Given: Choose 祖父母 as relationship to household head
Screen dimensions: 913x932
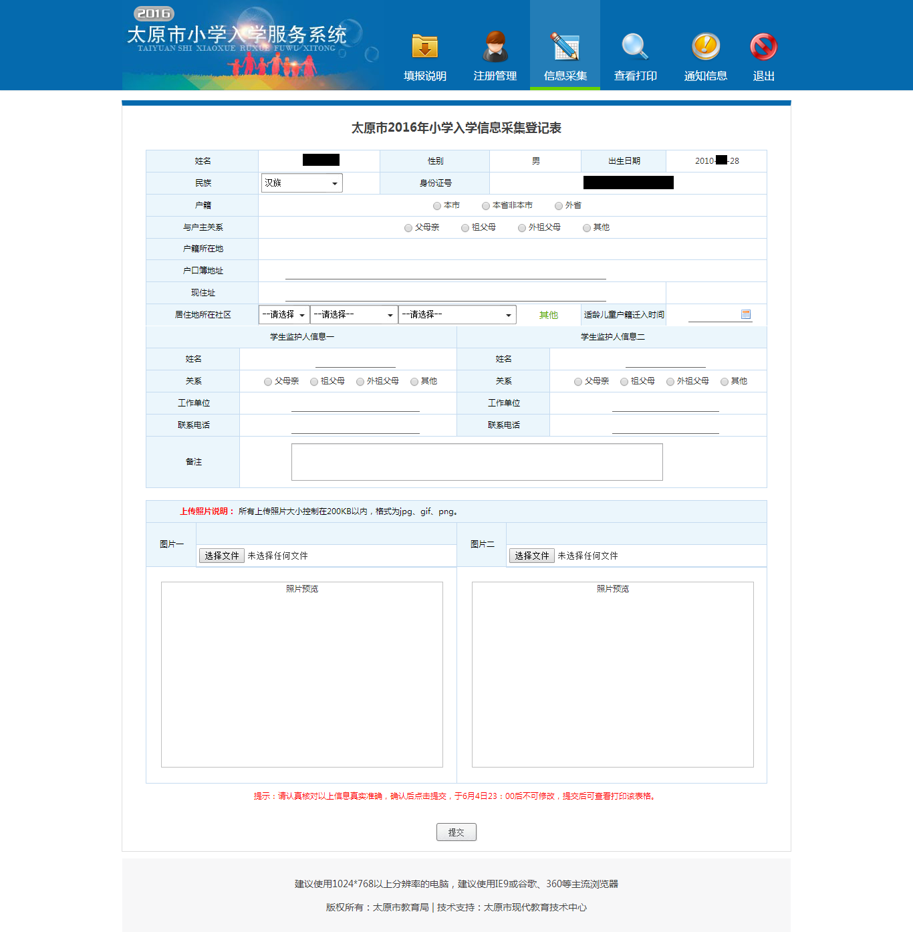Looking at the screenshot, I should pyautogui.click(x=465, y=227).
